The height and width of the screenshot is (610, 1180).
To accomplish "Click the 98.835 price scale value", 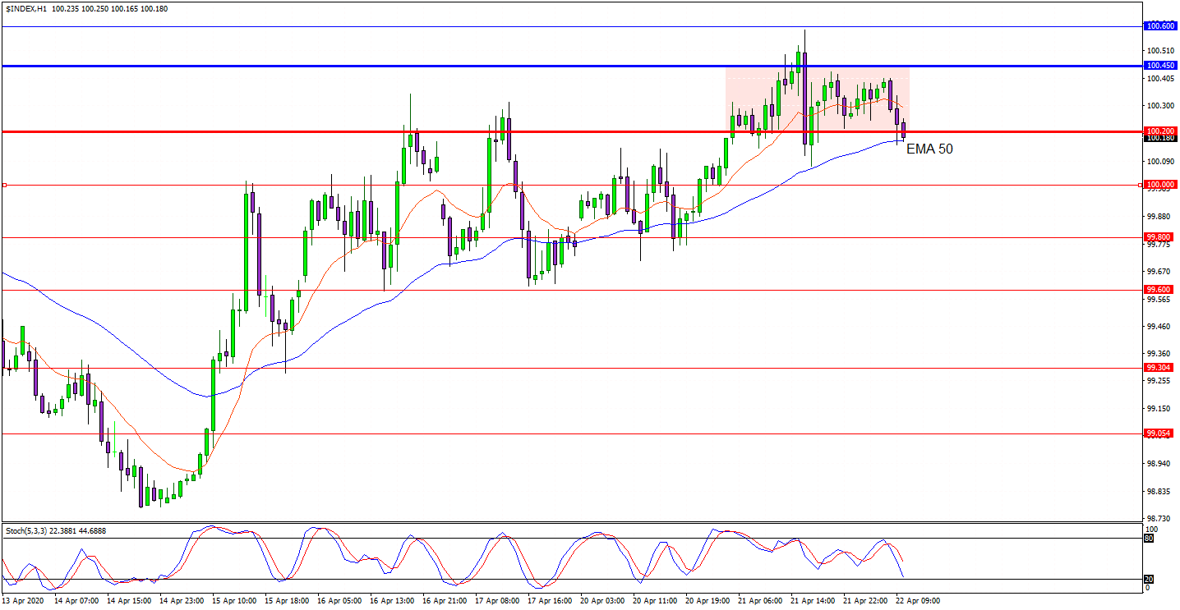I will pos(1159,491).
